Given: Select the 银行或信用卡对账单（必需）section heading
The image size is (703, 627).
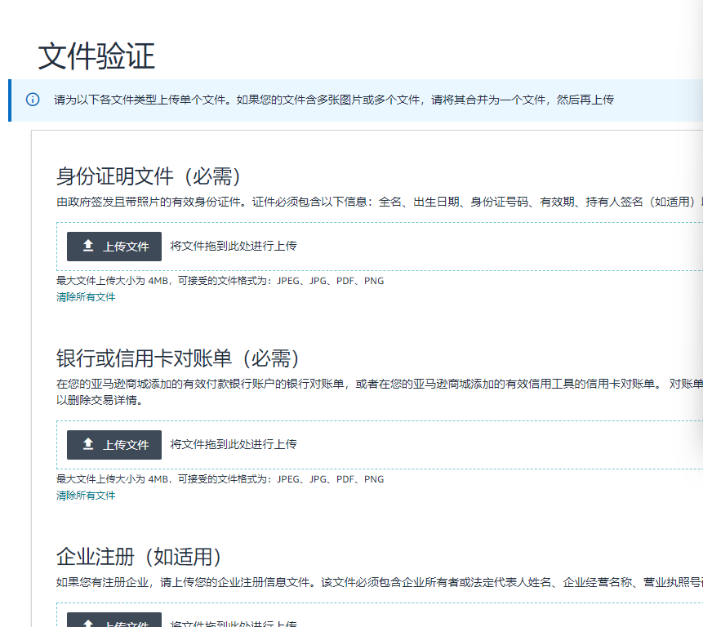Looking at the screenshot, I should pyautogui.click(x=179, y=358).
